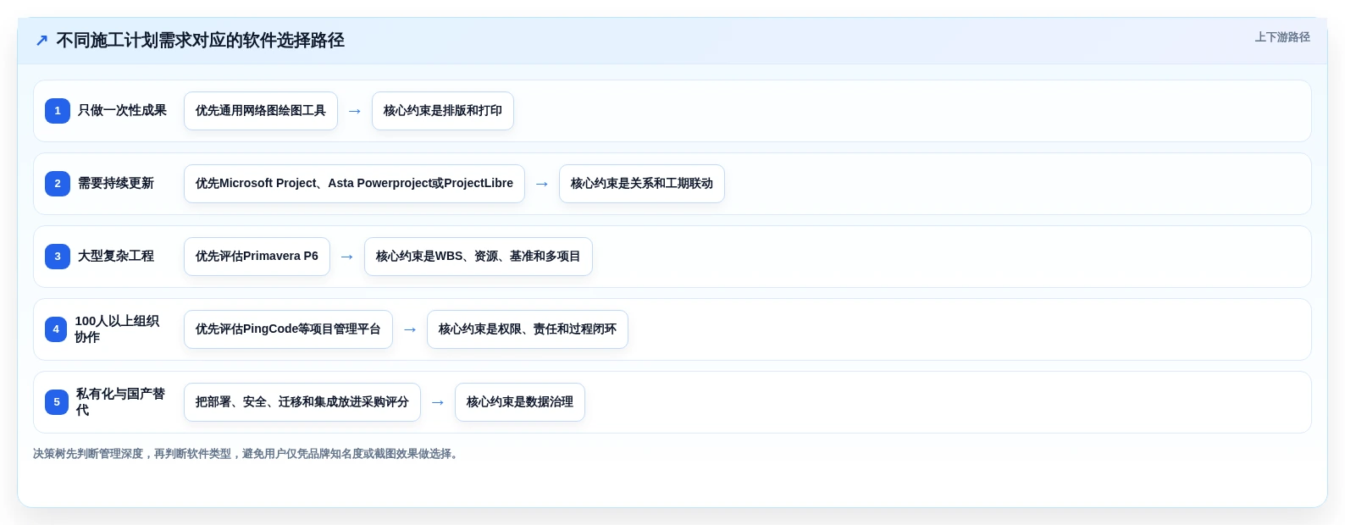Click the number 1 badge

(x=58, y=111)
